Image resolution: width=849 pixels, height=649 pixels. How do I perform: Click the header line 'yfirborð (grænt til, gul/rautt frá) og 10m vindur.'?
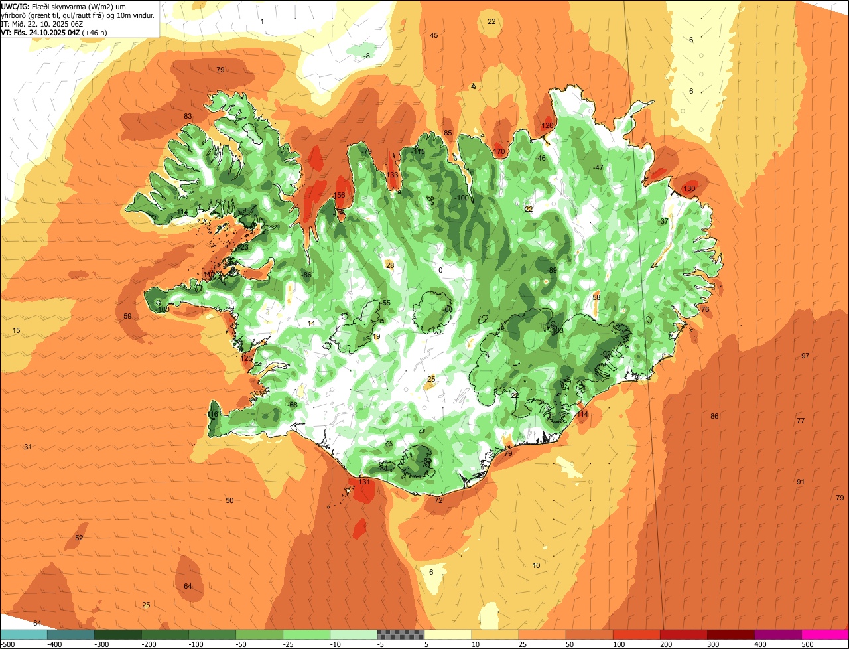[78, 15]
